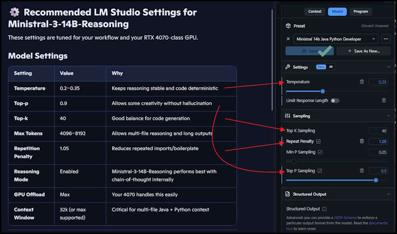Collapse the Sampling section chevron
The width and height of the screenshot is (397, 234).
coord(389,116)
